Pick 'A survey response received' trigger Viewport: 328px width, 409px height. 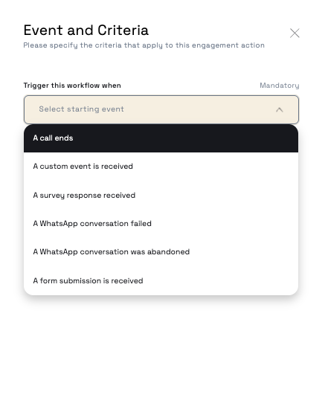(x=161, y=195)
